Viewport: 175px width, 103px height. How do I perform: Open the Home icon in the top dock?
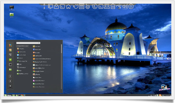(68, 6)
